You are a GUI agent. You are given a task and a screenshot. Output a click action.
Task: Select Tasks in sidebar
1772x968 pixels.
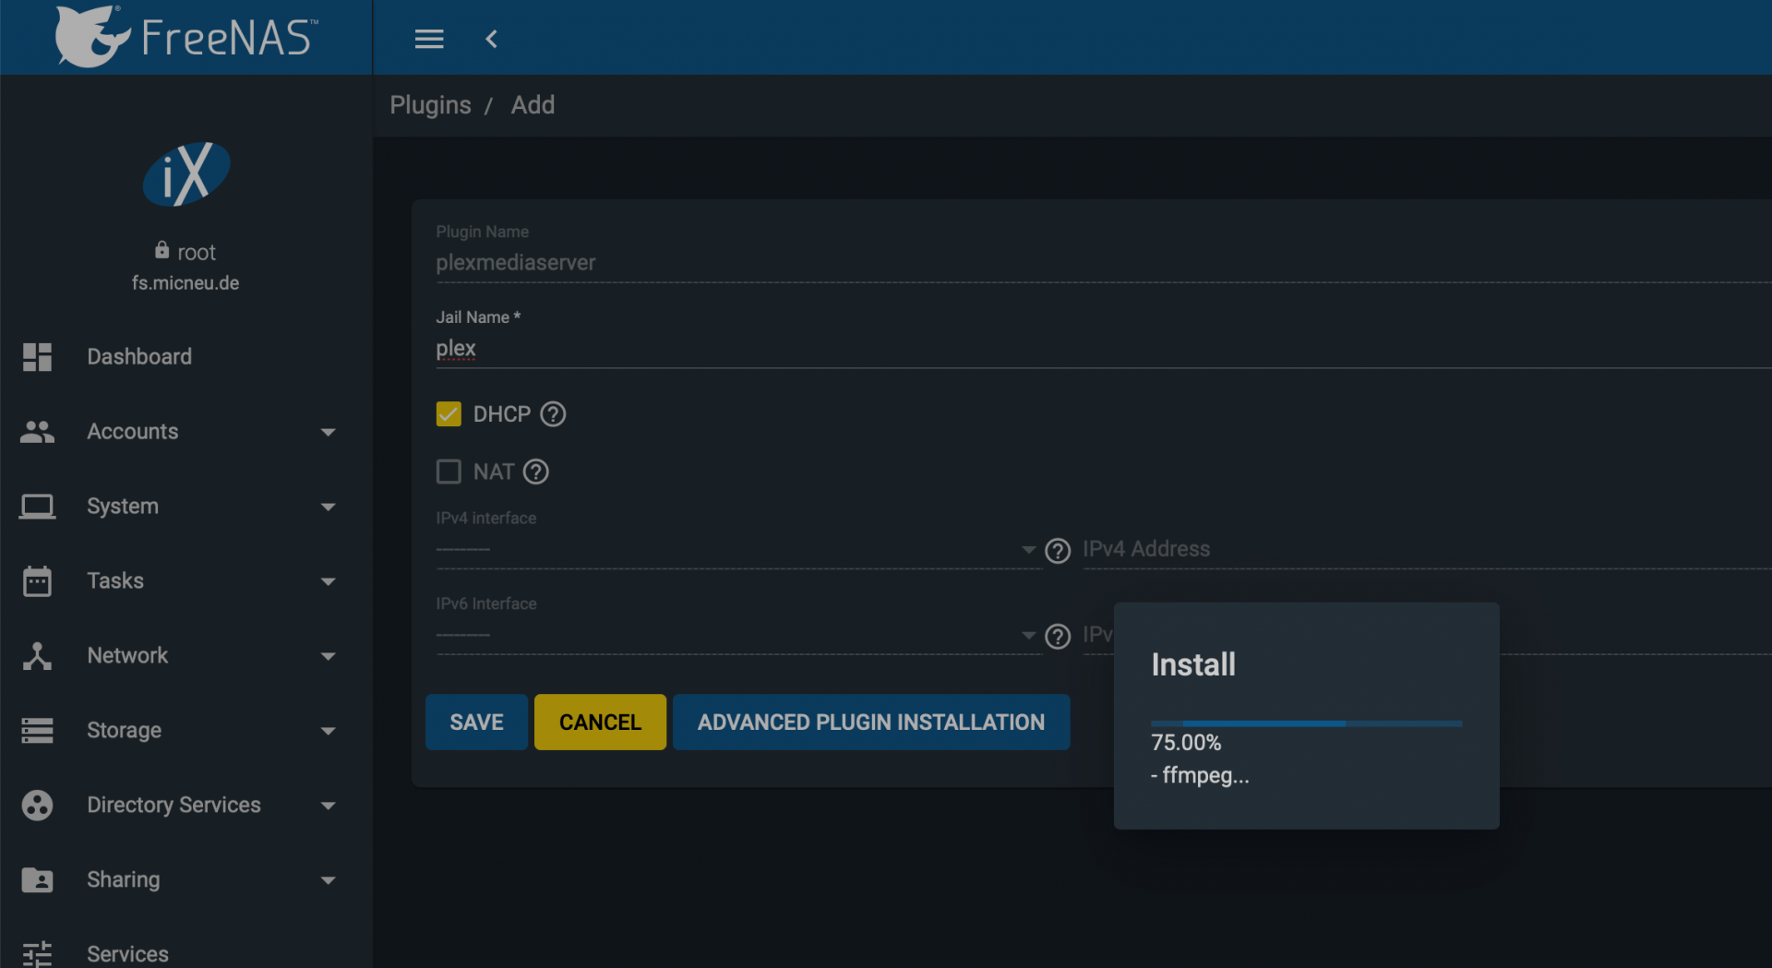click(x=115, y=580)
